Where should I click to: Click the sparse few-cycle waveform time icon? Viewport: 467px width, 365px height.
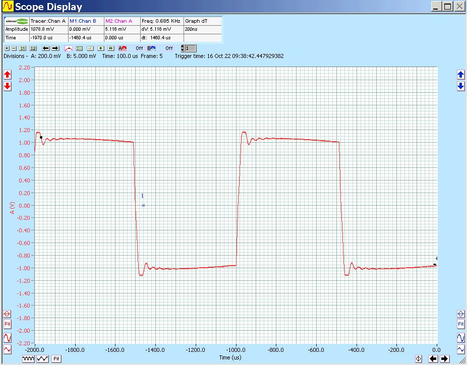(x=42, y=359)
